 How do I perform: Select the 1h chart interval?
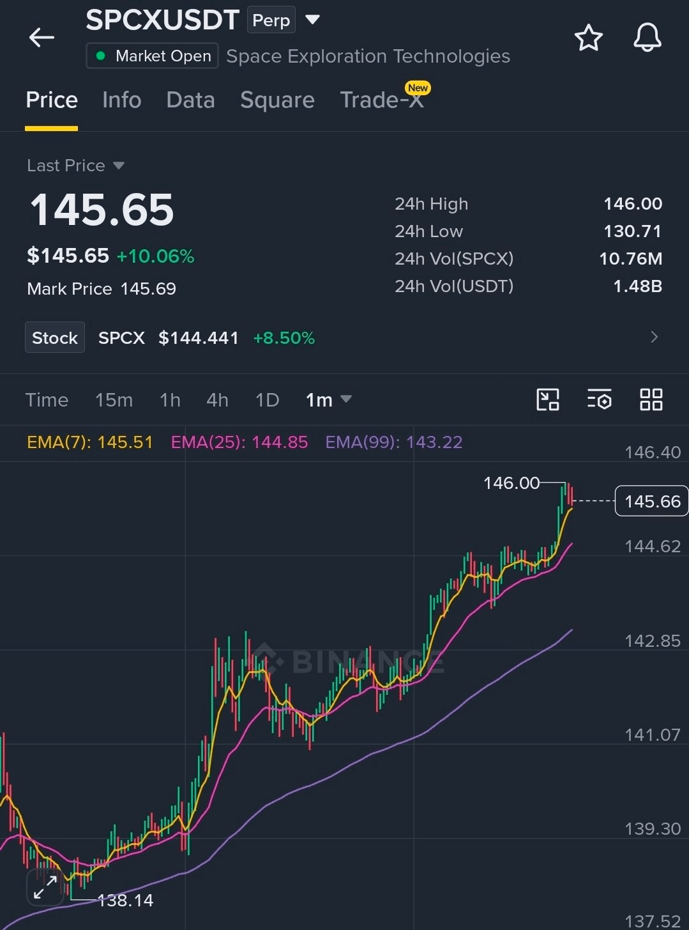point(170,400)
